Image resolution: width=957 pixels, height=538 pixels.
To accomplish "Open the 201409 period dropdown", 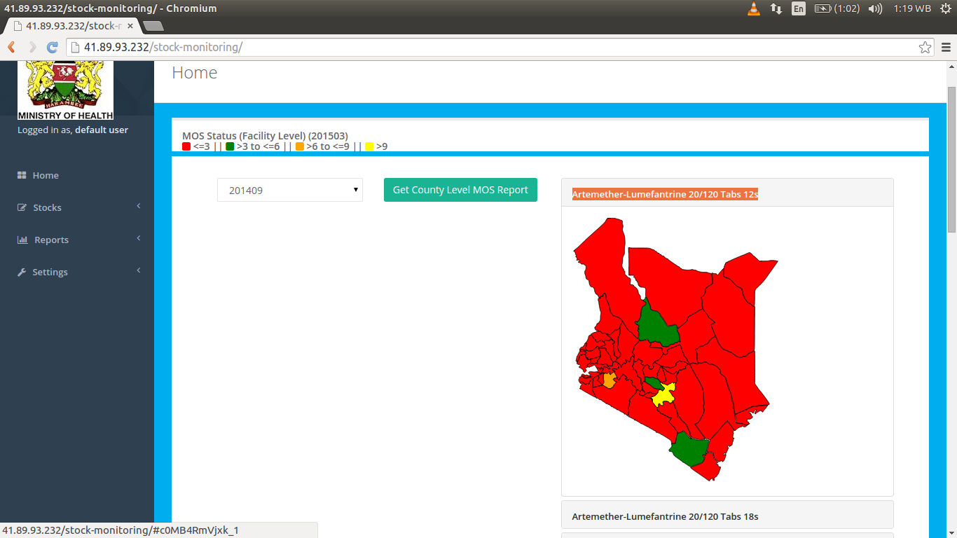I will click(x=290, y=190).
